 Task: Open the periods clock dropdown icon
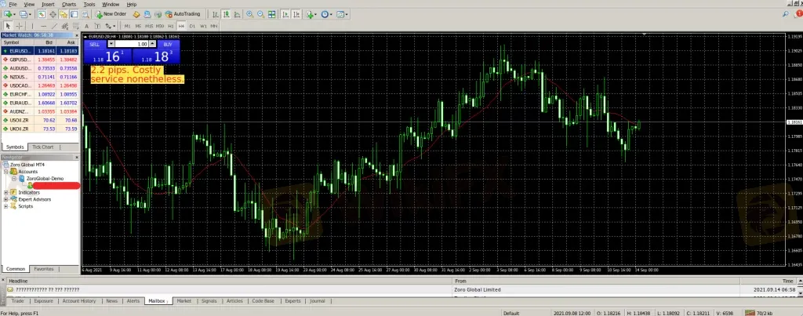click(326, 14)
